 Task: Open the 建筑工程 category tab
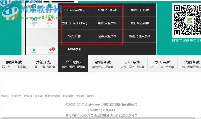[43, 64]
